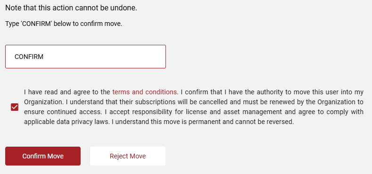Focus the CONFIRM text input field
372x174 pixels.
[85, 57]
